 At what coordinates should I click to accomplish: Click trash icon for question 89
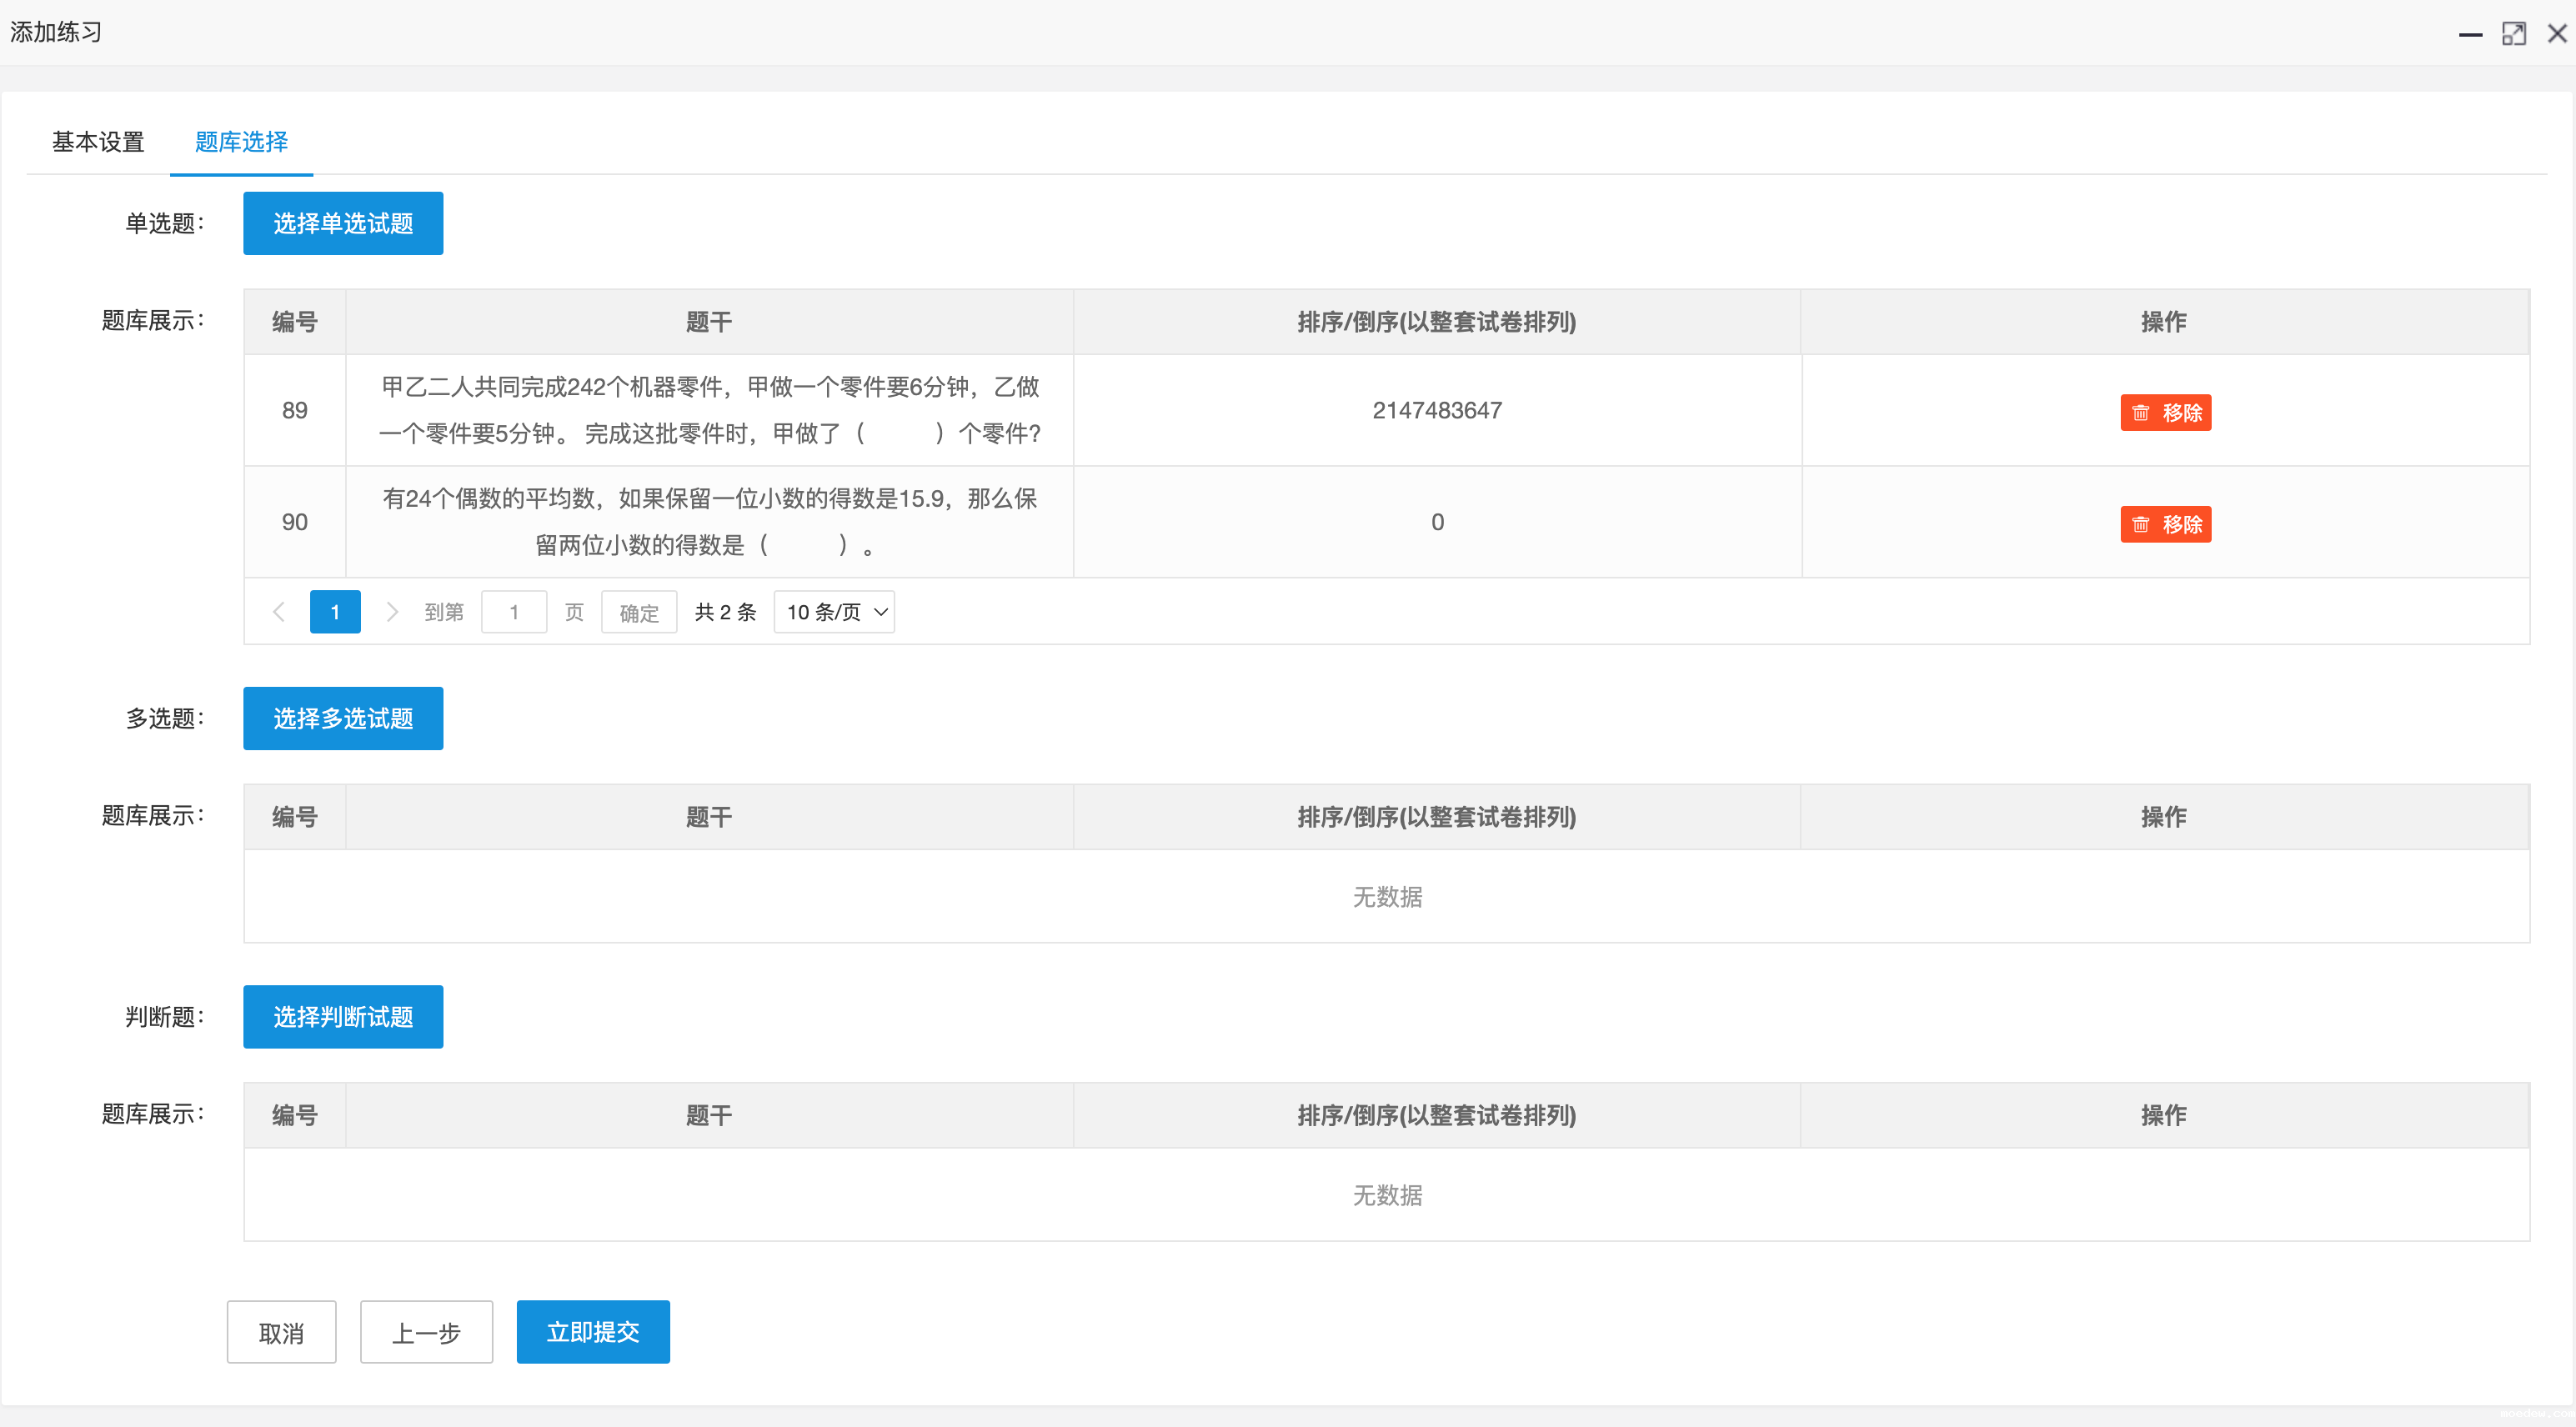pos(2140,413)
